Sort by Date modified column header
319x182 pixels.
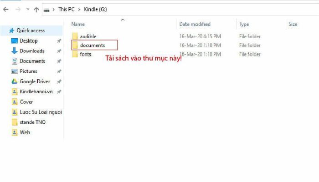coord(195,24)
